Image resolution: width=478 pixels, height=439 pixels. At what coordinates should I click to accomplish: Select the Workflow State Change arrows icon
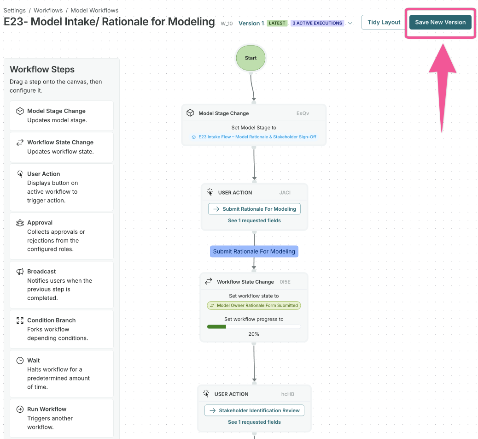[20, 142]
